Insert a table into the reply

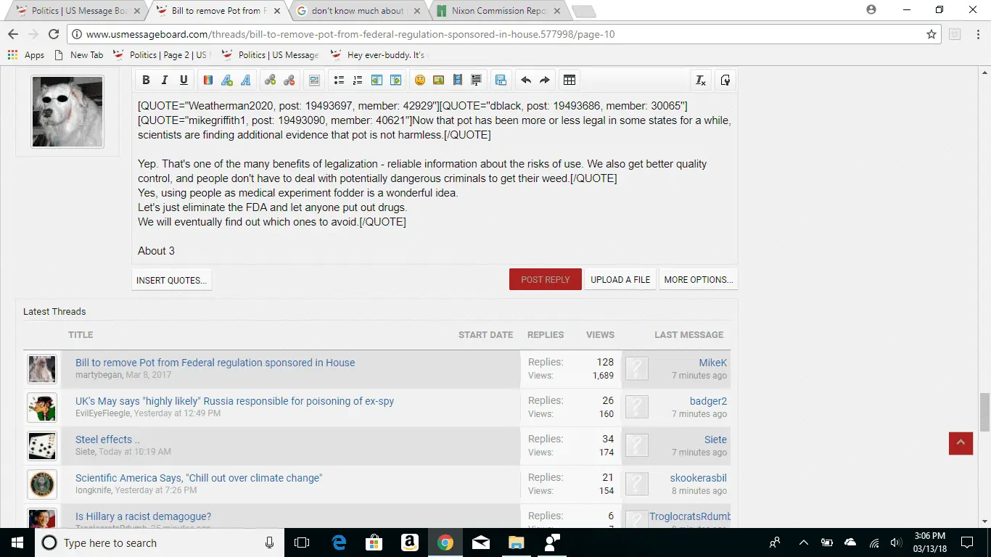[569, 81]
